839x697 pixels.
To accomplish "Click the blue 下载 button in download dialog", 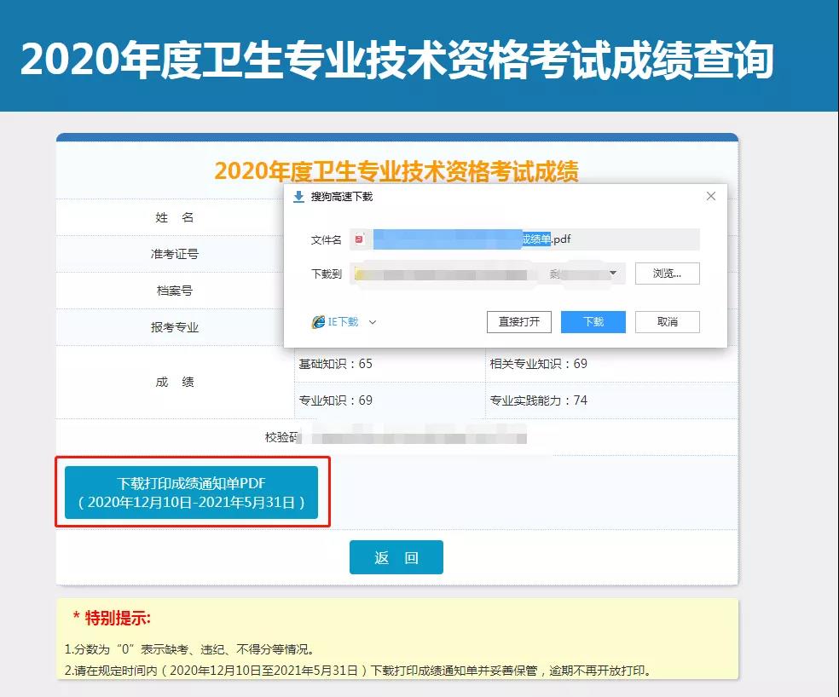I will tap(593, 322).
